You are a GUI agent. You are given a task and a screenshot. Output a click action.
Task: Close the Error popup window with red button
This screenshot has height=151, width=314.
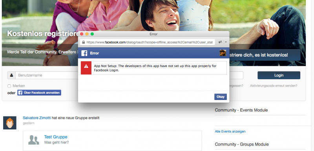point(82,34)
